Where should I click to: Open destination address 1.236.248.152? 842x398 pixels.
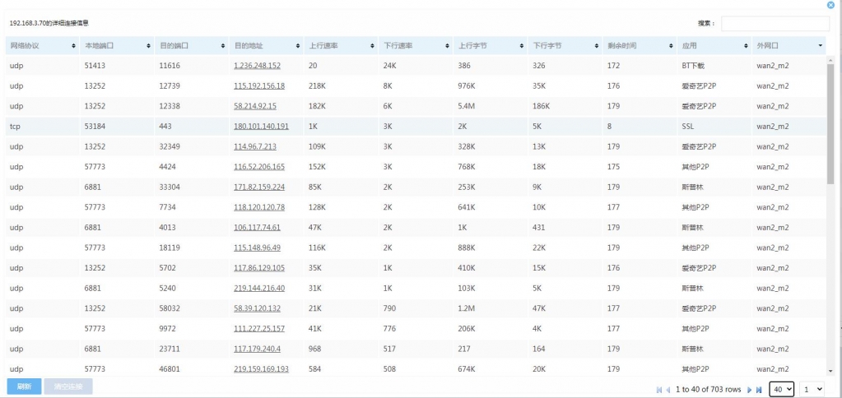pos(258,66)
